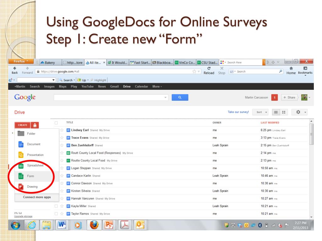Open Microsoft Word from the taskbar

point(62,225)
